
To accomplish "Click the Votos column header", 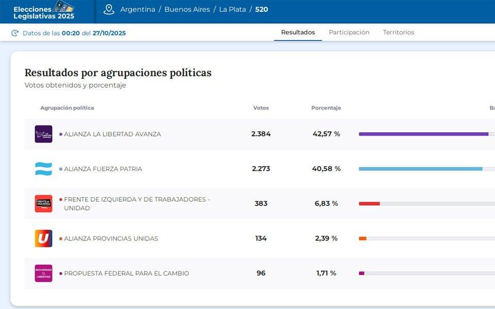I will click(261, 108).
